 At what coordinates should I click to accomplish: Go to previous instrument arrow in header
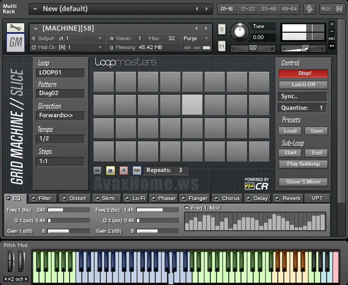(196, 28)
